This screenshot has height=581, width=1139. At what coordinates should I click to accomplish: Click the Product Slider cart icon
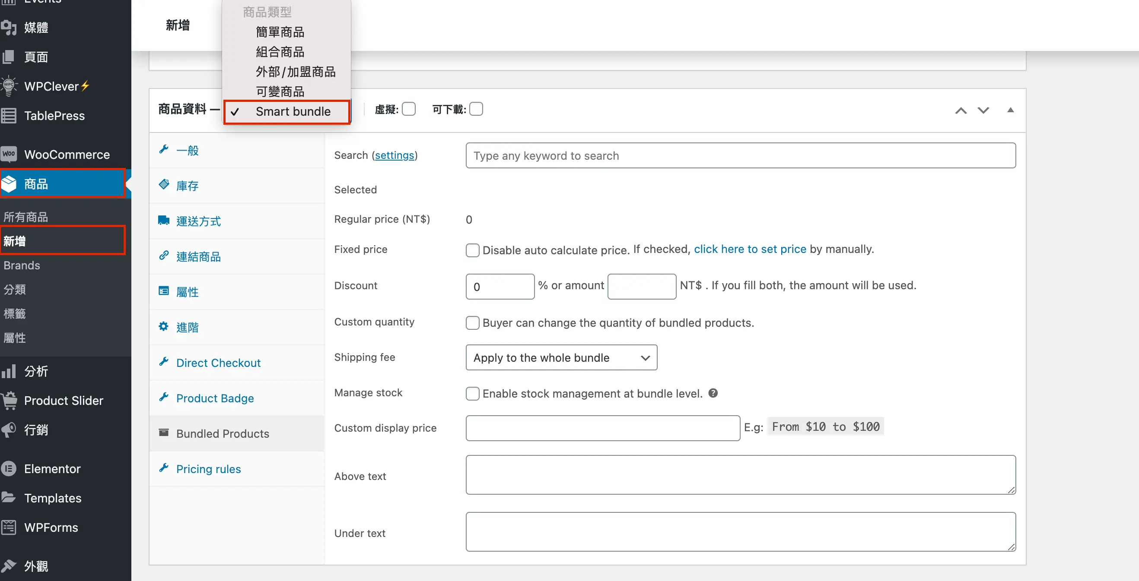[x=9, y=400]
